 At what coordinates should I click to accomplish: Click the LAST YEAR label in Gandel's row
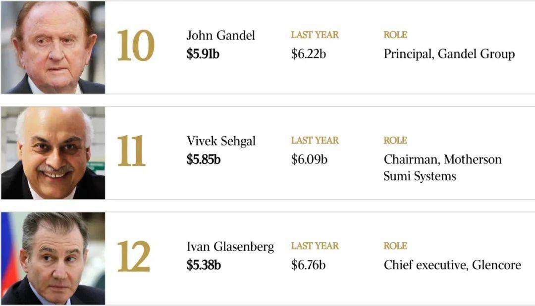pyautogui.click(x=315, y=35)
